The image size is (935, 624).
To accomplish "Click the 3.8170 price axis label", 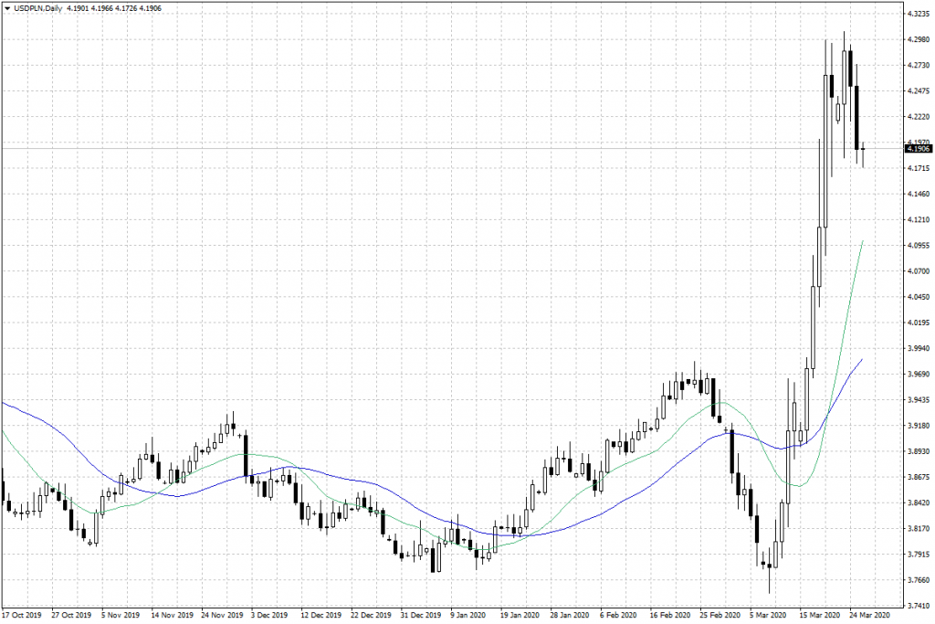I will [x=919, y=529].
